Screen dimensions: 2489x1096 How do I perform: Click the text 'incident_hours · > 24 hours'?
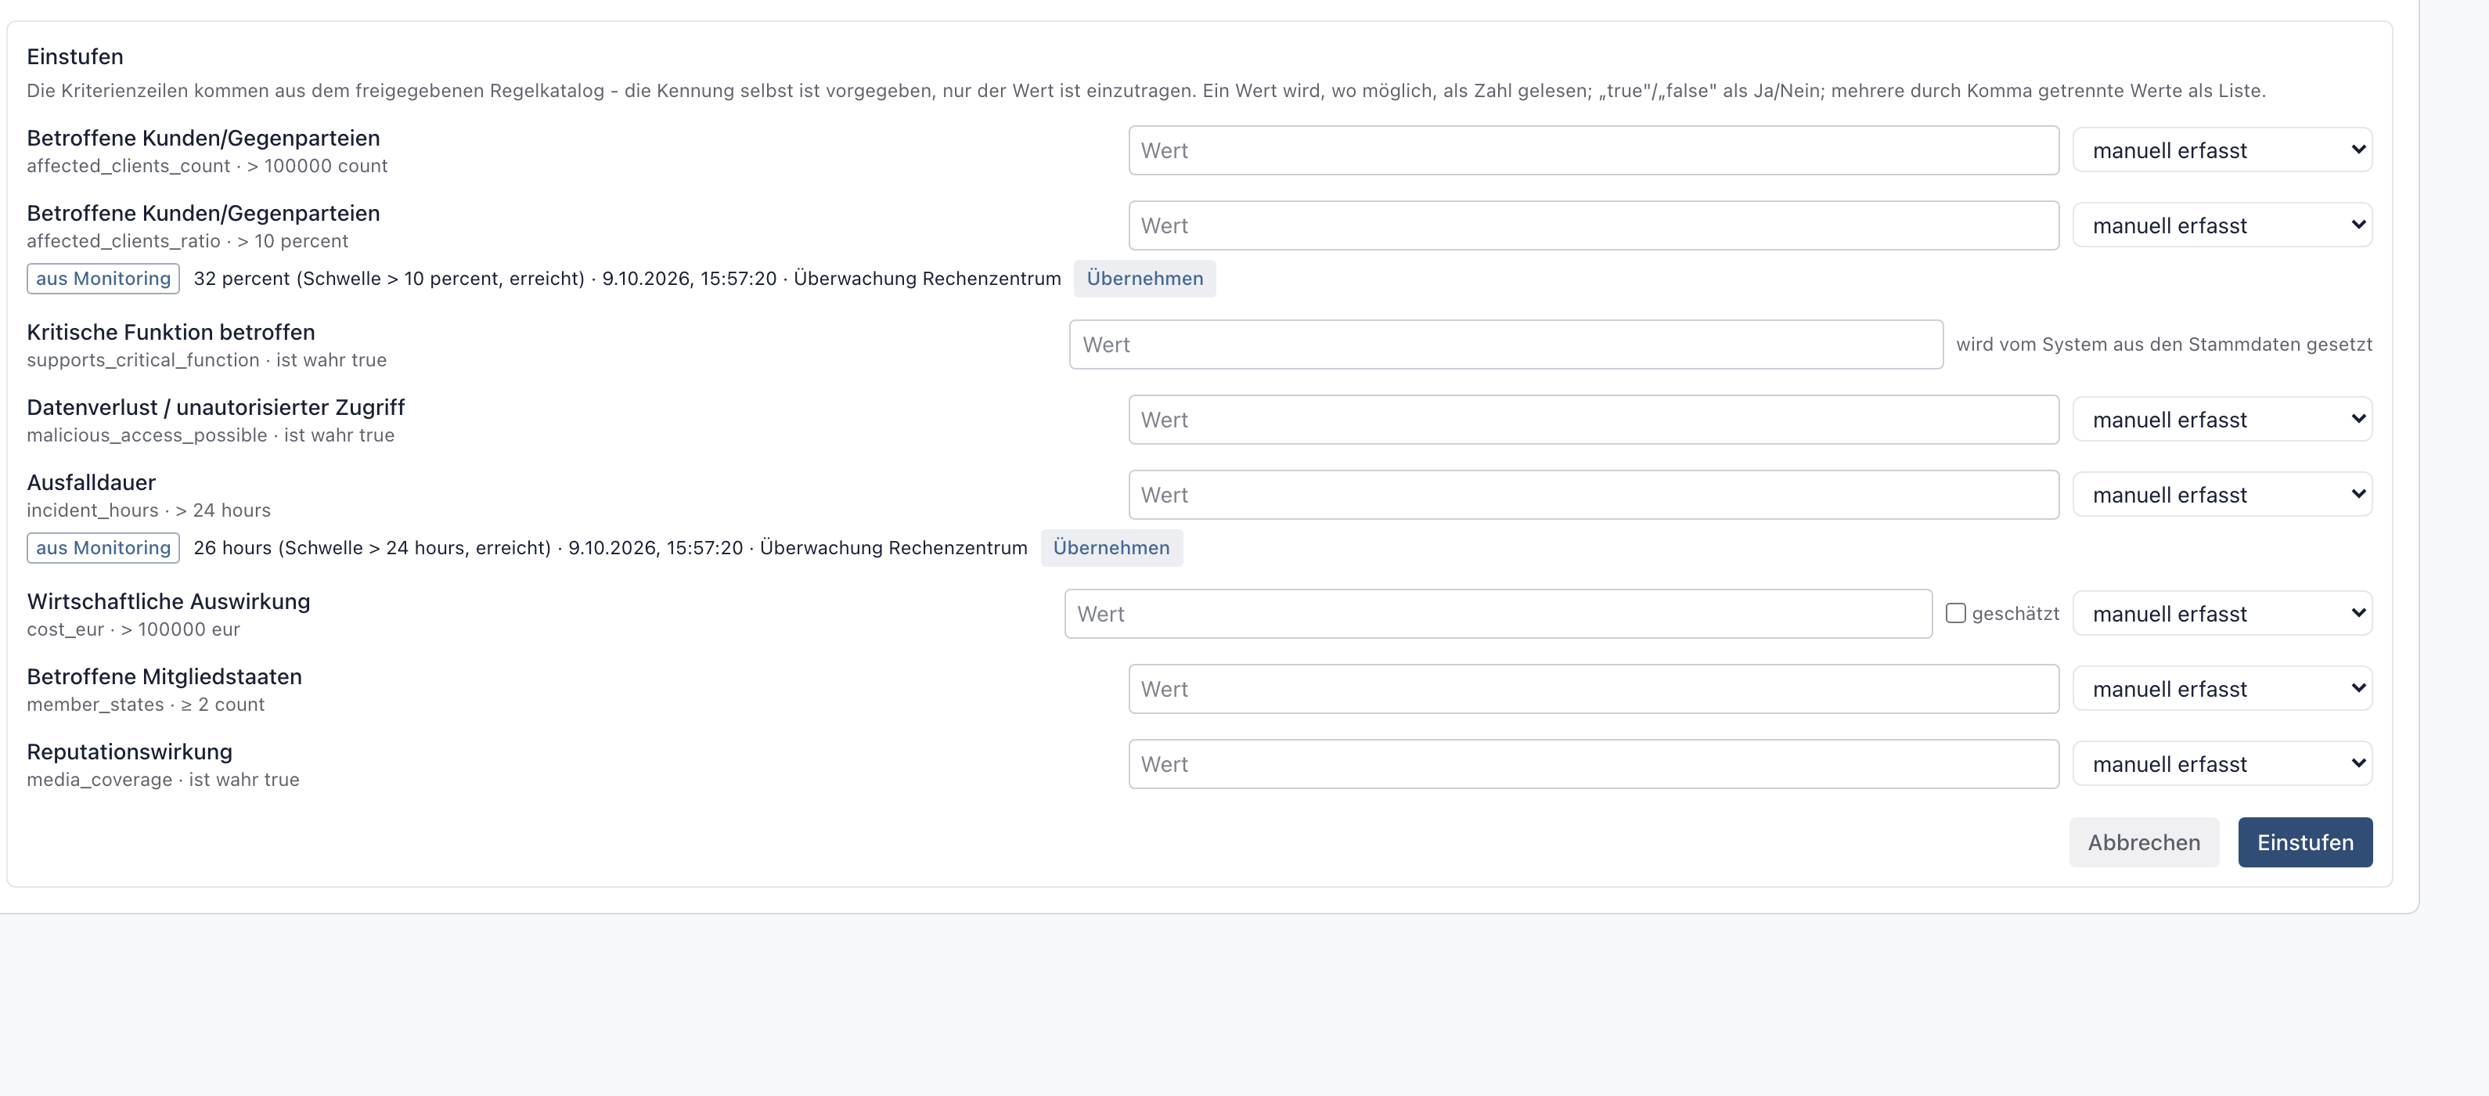[149, 510]
